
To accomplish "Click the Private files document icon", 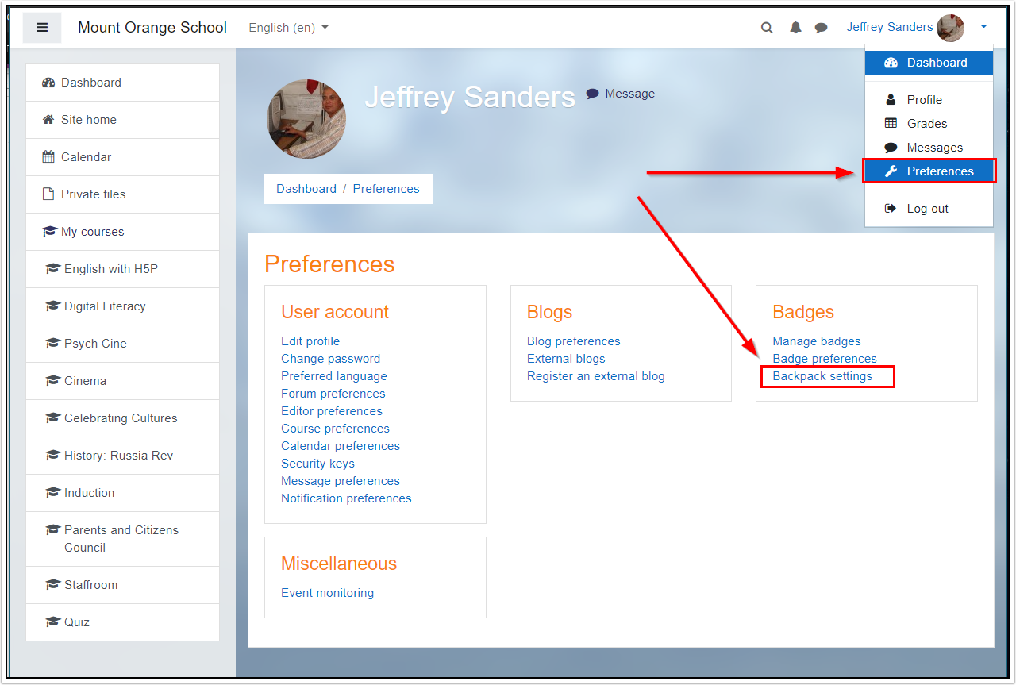I will (48, 194).
